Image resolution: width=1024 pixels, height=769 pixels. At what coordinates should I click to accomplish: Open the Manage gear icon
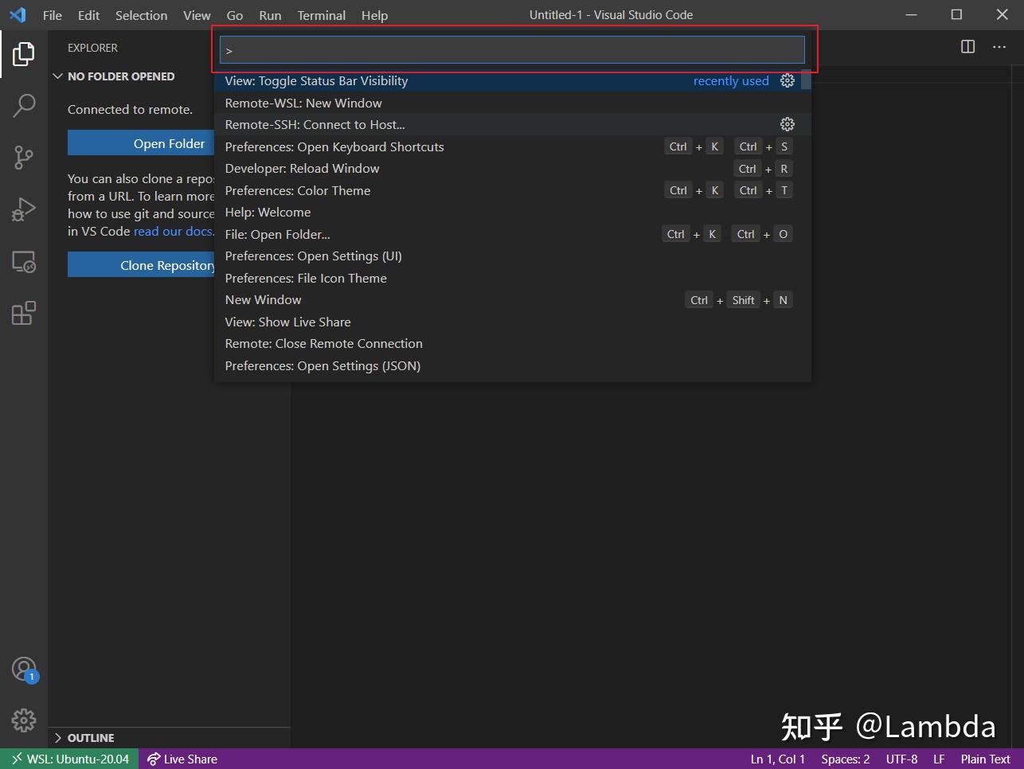pyautogui.click(x=23, y=720)
